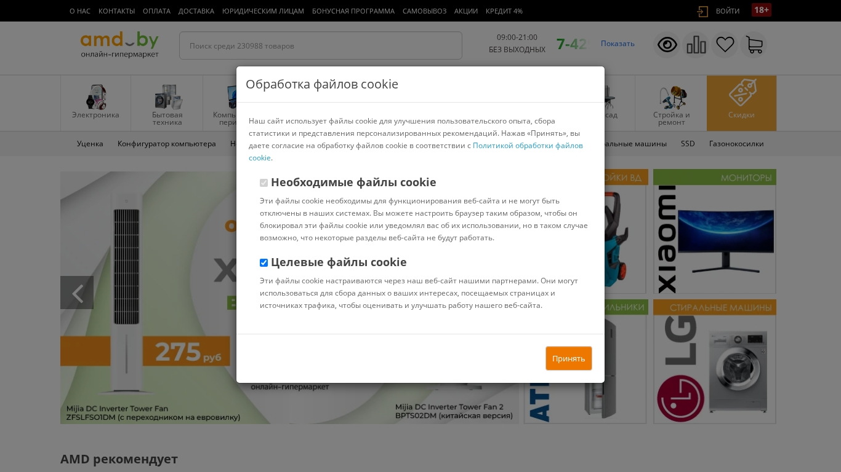Open АКЦИИ menu item

tap(466, 11)
